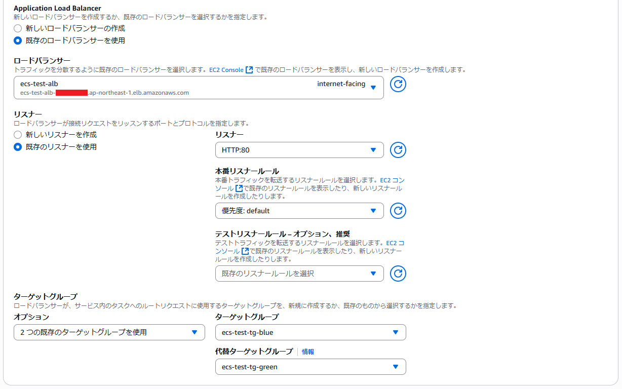This screenshot has height=389, width=622.
Task: Open the ecs-test-alb load balancer dropdown
Action: click(x=199, y=88)
